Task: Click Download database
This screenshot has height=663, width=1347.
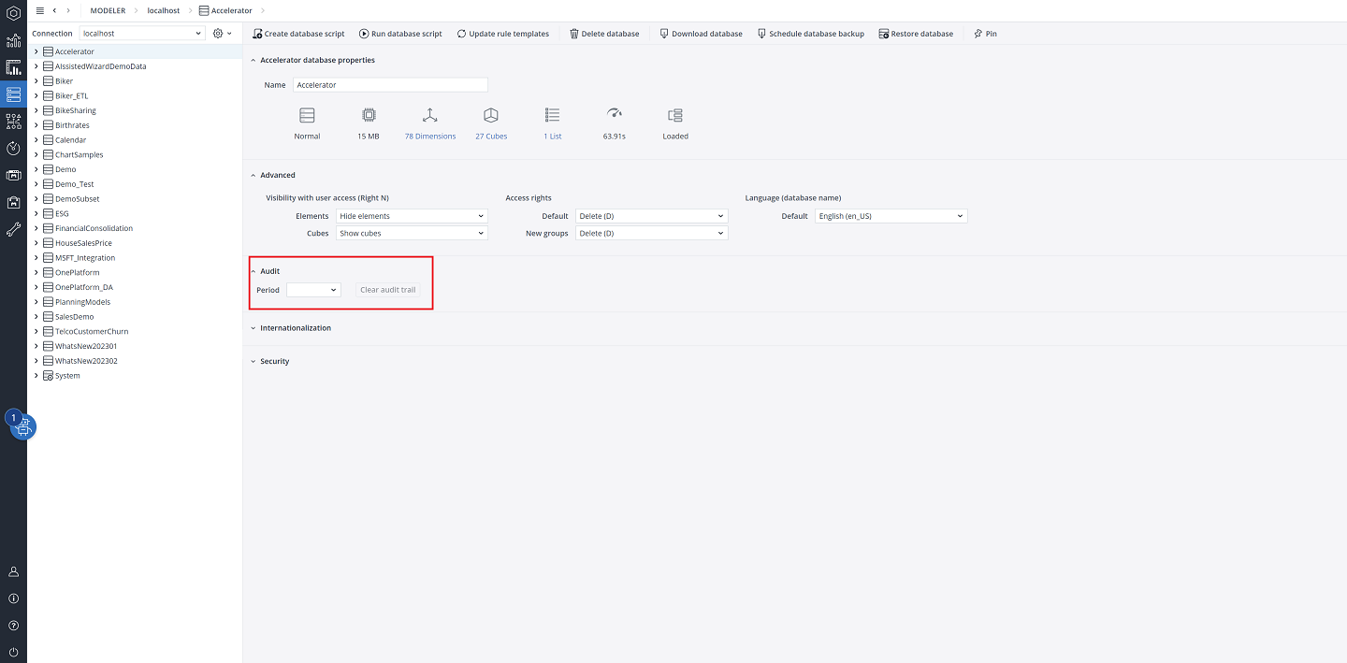Action: click(x=701, y=34)
